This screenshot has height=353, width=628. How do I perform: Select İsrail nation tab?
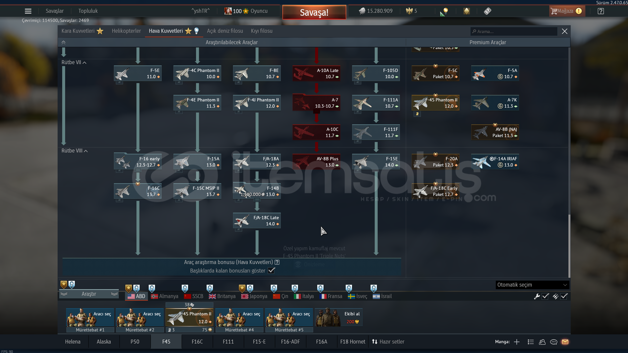382,296
